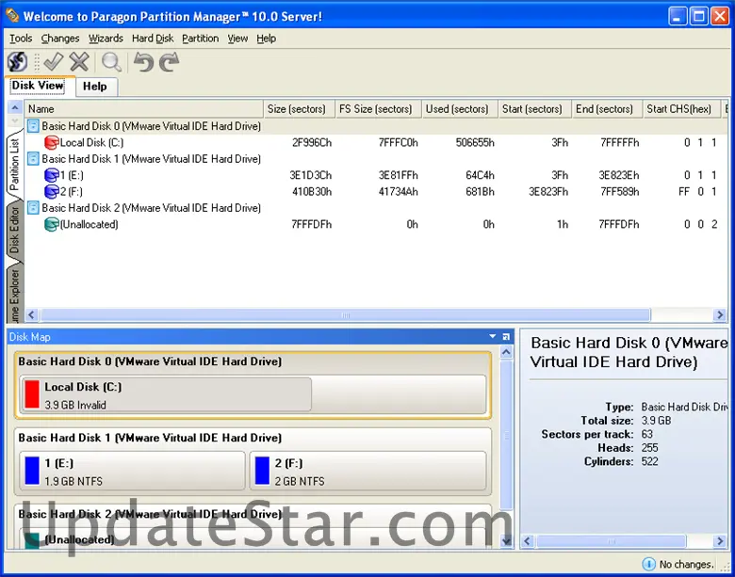Open the Disk Map panel dropdown arrow
Viewport: 735px width, 577px height.
pos(492,336)
